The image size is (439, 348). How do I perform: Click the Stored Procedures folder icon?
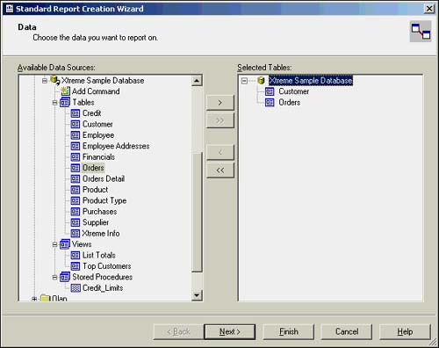click(x=65, y=277)
